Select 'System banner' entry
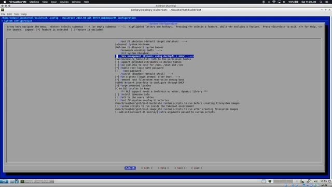Screen dimensions: 332x187 coord(139,47)
